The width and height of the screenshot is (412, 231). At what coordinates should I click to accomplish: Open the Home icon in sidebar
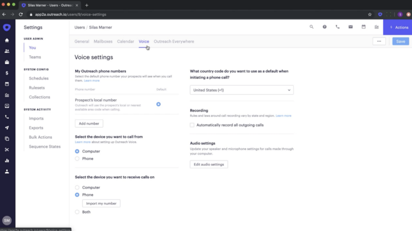click(x=7, y=41)
